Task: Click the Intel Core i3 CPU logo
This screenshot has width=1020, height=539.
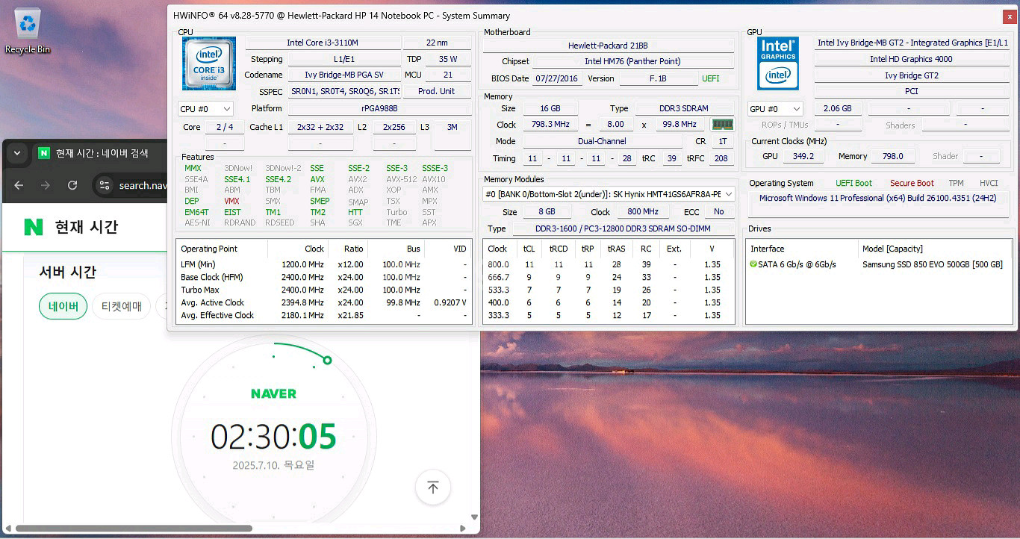Action: point(209,63)
